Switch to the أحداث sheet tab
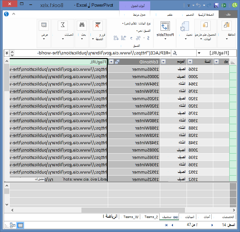The height and width of the screenshot is (232, 240). tap(207, 217)
